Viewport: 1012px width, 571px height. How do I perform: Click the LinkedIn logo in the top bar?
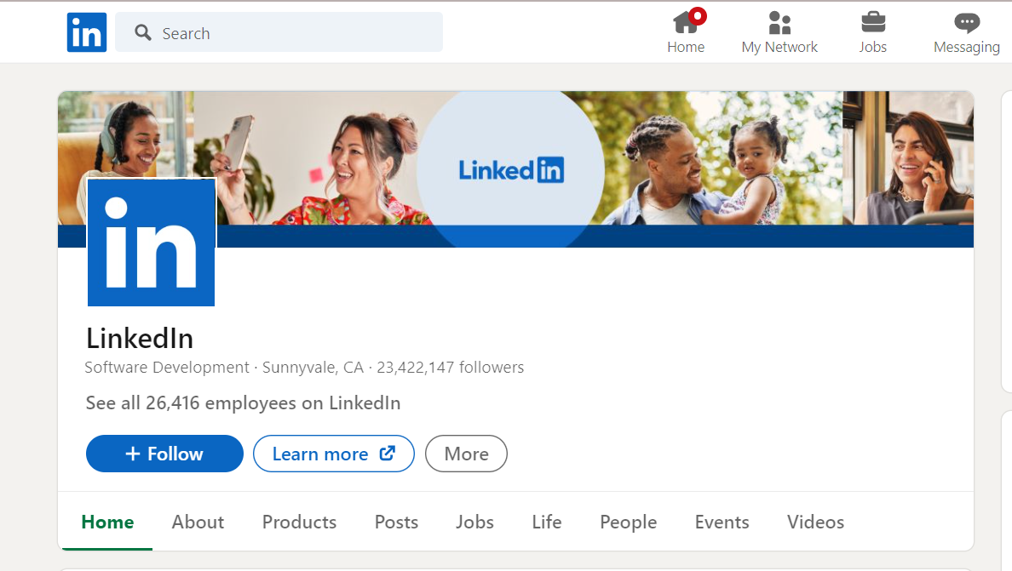[x=87, y=32]
